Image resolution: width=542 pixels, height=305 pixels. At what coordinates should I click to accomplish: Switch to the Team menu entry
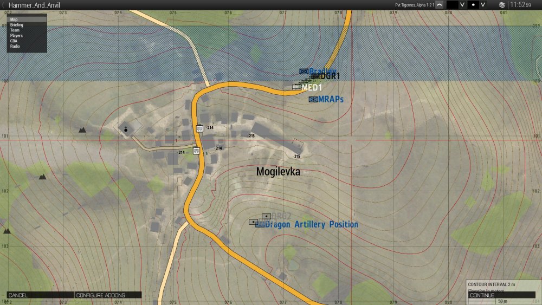[15, 30]
